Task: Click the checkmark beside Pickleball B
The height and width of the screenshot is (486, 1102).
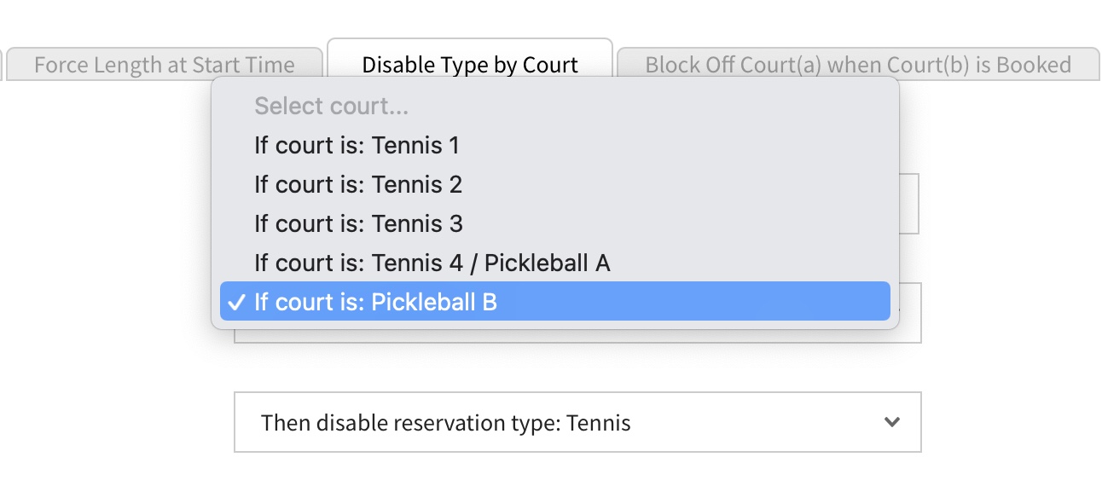Action: pos(237,302)
